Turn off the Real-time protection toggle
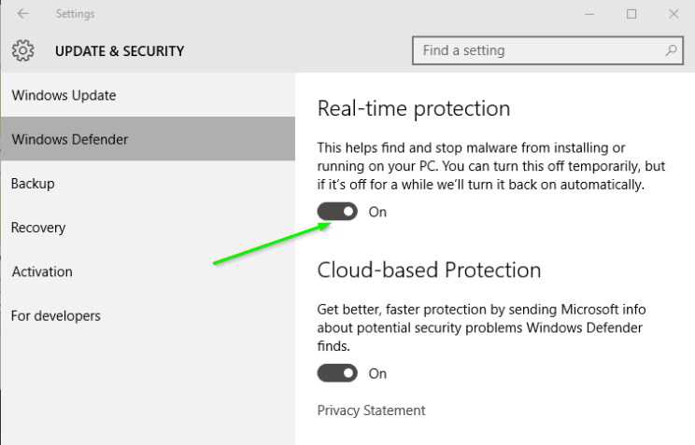The width and height of the screenshot is (695, 445). [x=337, y=212]
